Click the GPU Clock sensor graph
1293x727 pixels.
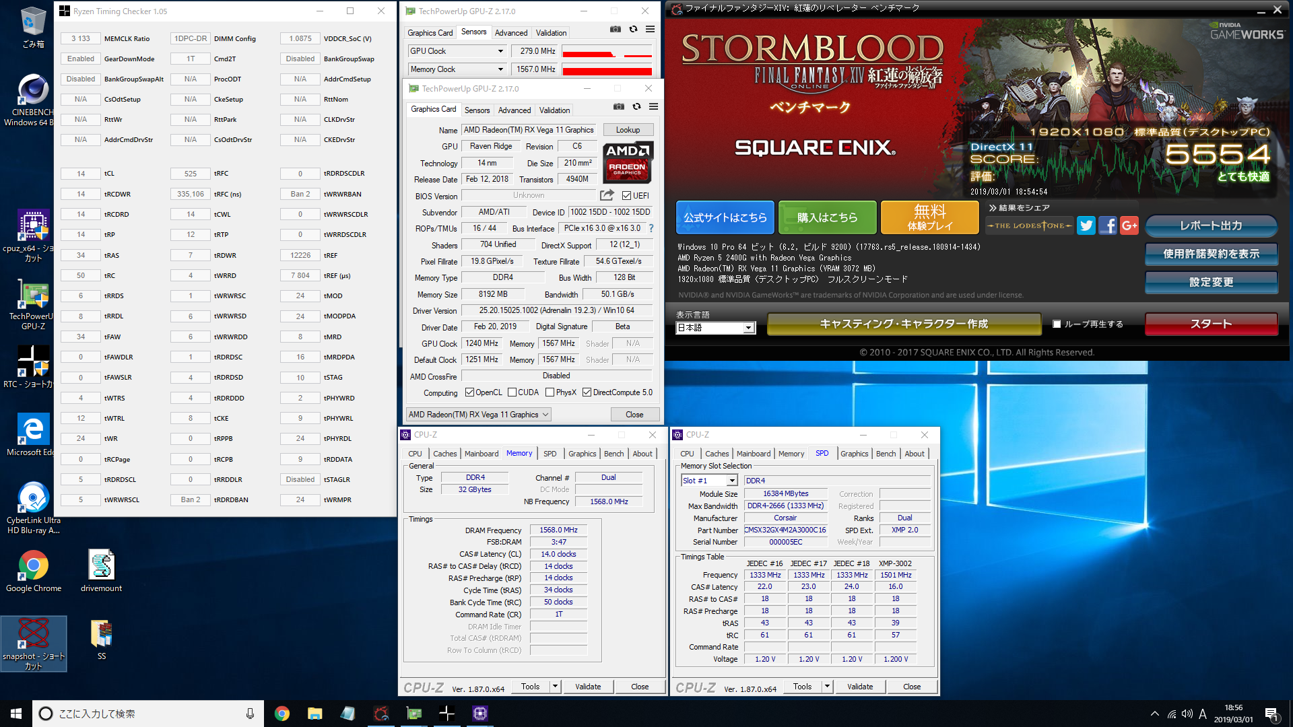point(607,51)
